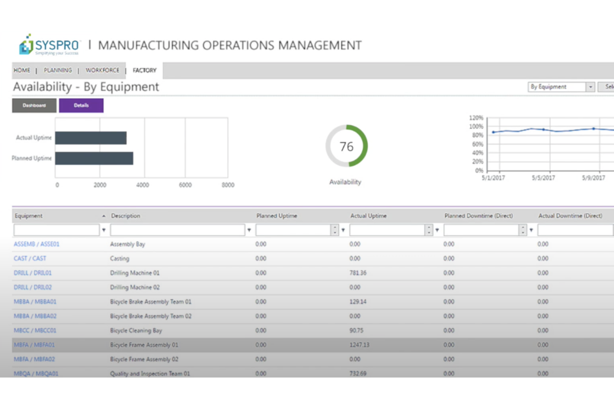Viewport: 614px width, 409px height.
Task: Click the 5/5/2017 data point on line chart
Action: (x=543, y=129)
